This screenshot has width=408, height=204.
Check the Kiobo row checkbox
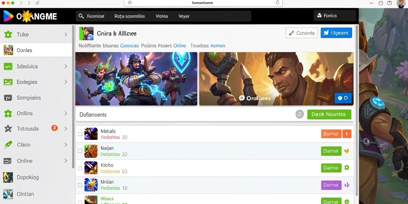point(80,168)
